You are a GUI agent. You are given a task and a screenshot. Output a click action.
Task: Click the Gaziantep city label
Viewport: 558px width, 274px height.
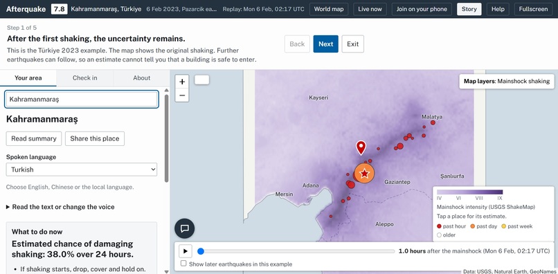[397, 182]
